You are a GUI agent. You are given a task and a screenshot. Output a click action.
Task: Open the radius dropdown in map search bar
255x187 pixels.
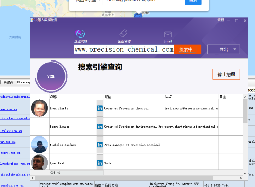[x=89, y=2]
